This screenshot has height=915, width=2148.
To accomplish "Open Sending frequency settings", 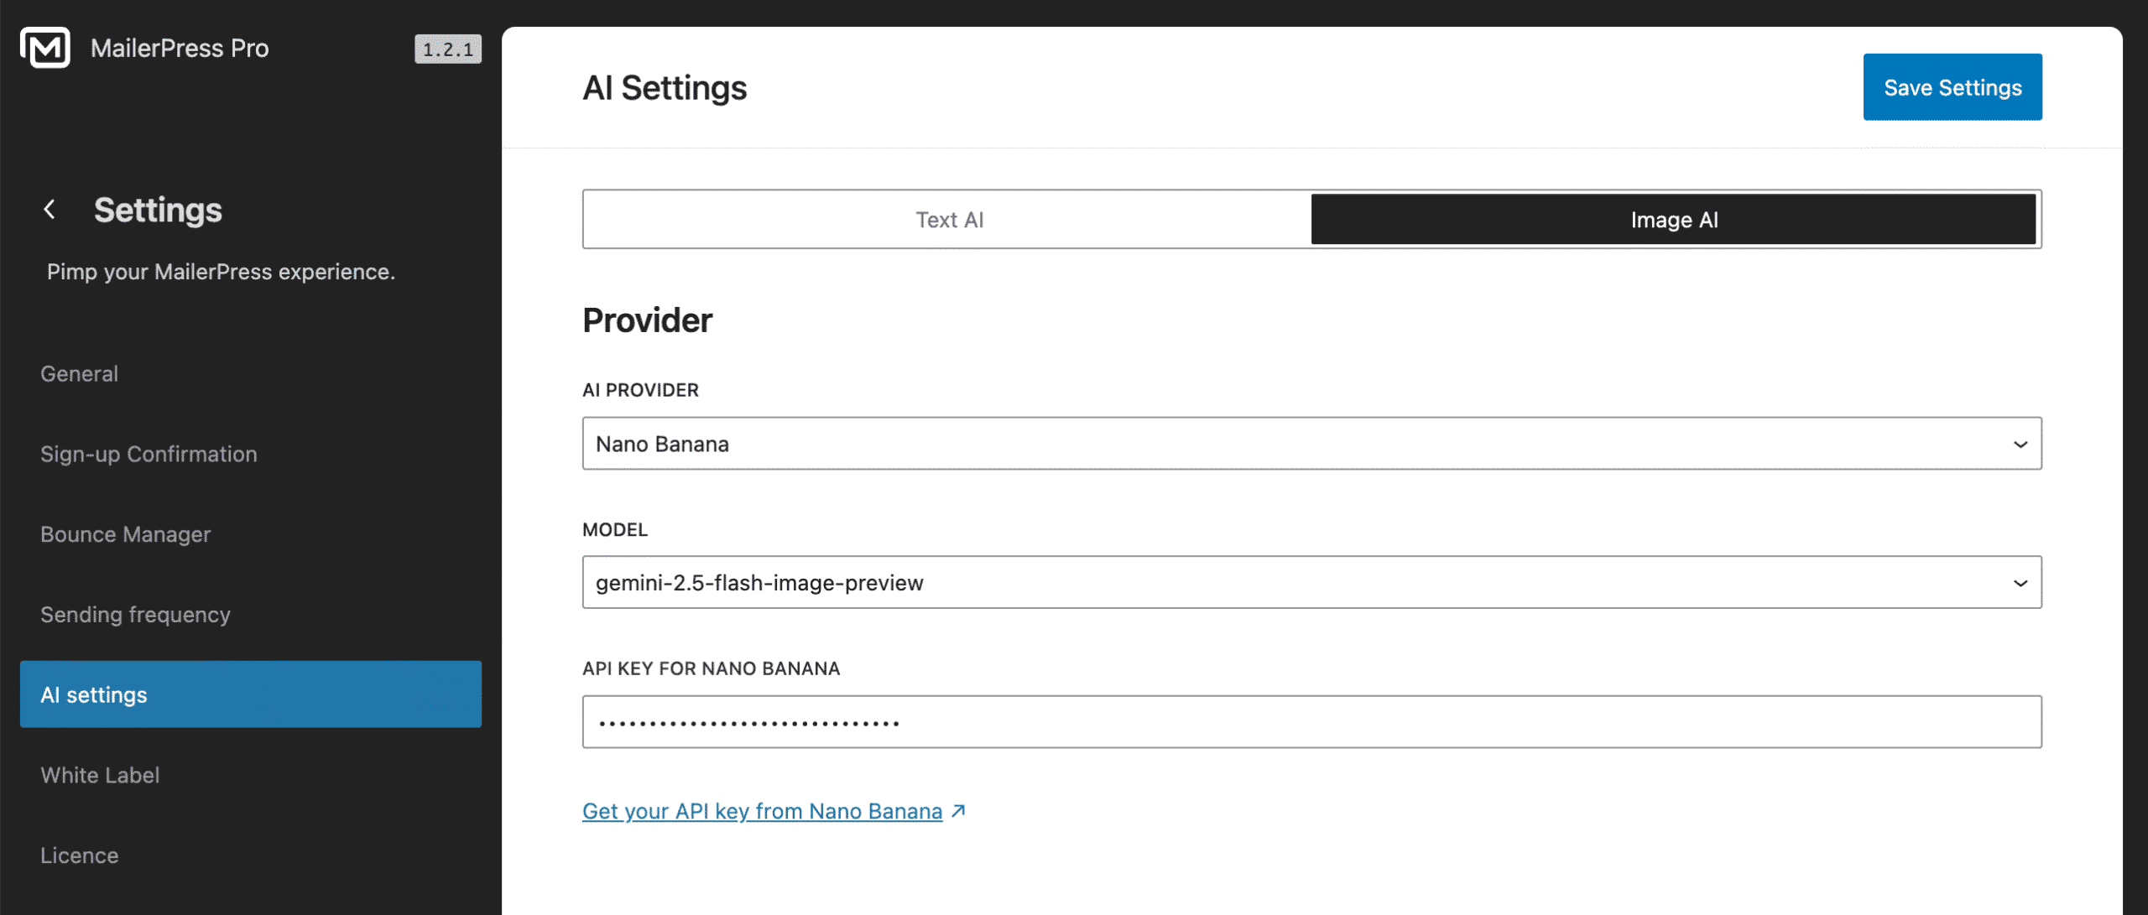I will [135, 614].
